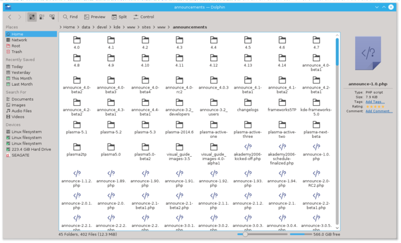This screenshot has width=401, height=243.
Task: Select Home in Places panel
Action: pyautogui.click(x=31, y=34)
